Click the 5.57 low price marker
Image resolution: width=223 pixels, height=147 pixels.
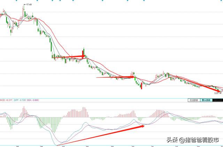(217, 93)
